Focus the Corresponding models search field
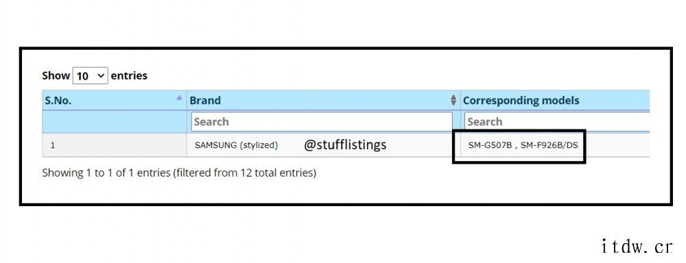This screenshot has width=686, height=263. coord(557,121)
